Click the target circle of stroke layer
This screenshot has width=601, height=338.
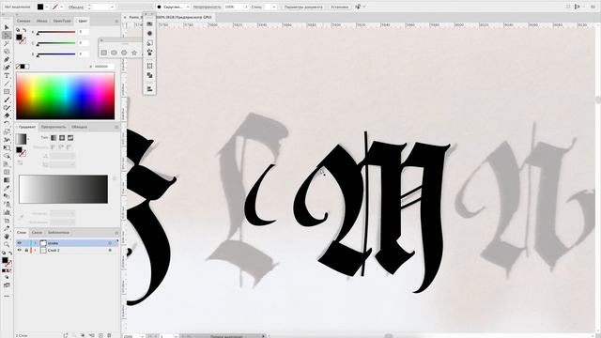tap(110, 243)
